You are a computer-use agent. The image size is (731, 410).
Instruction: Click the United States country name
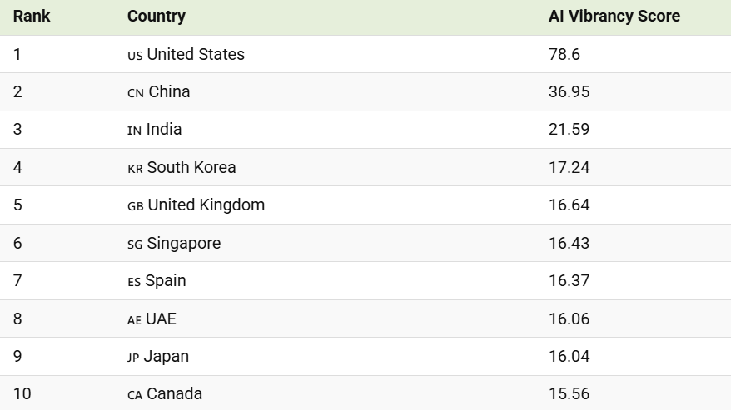coord(196,54)
